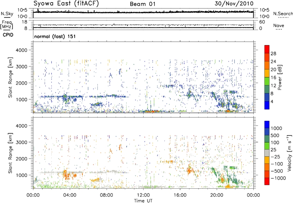Click the N.Search dotted line legend sample
Image resolution: width=293 pixels, height=203 pixels.
coord(283,17)
